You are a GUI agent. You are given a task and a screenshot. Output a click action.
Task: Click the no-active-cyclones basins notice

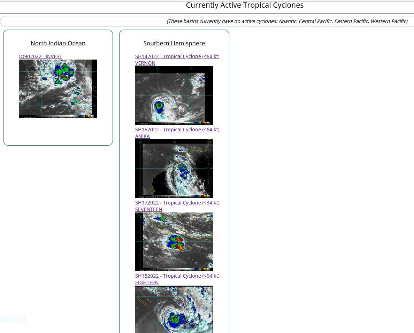click(x=287, y=21)
